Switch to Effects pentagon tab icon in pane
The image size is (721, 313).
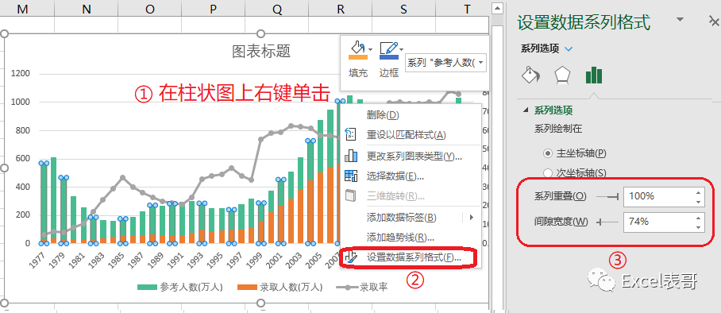point(562,75)
